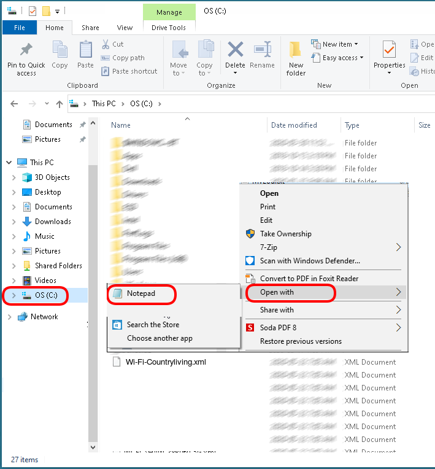Expand Videos tree node

(13, 281)
